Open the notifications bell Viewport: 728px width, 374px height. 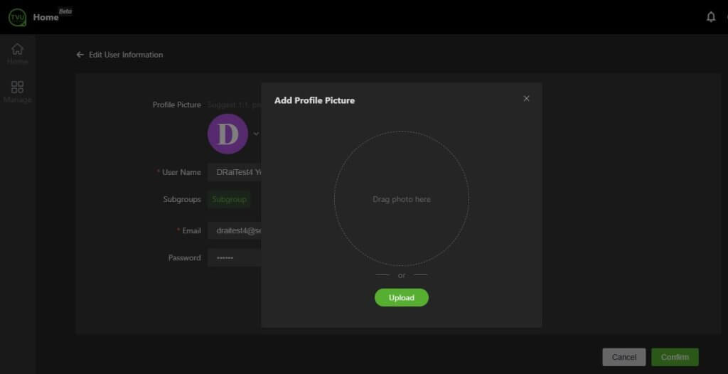click(710, 17)
